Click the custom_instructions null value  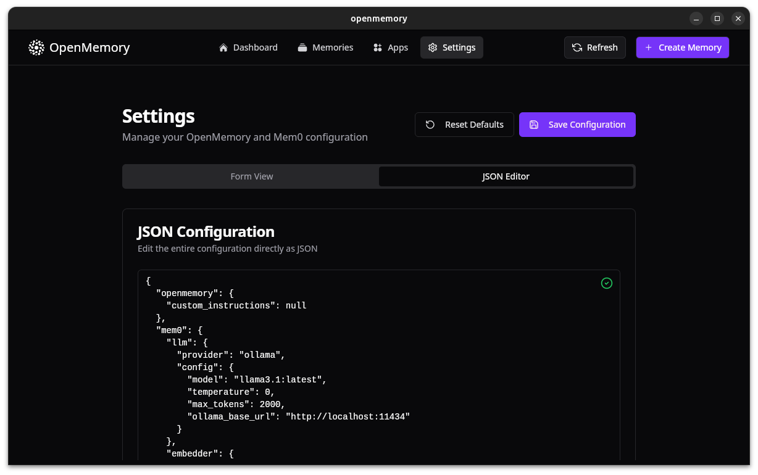click(x=296, y=305)
